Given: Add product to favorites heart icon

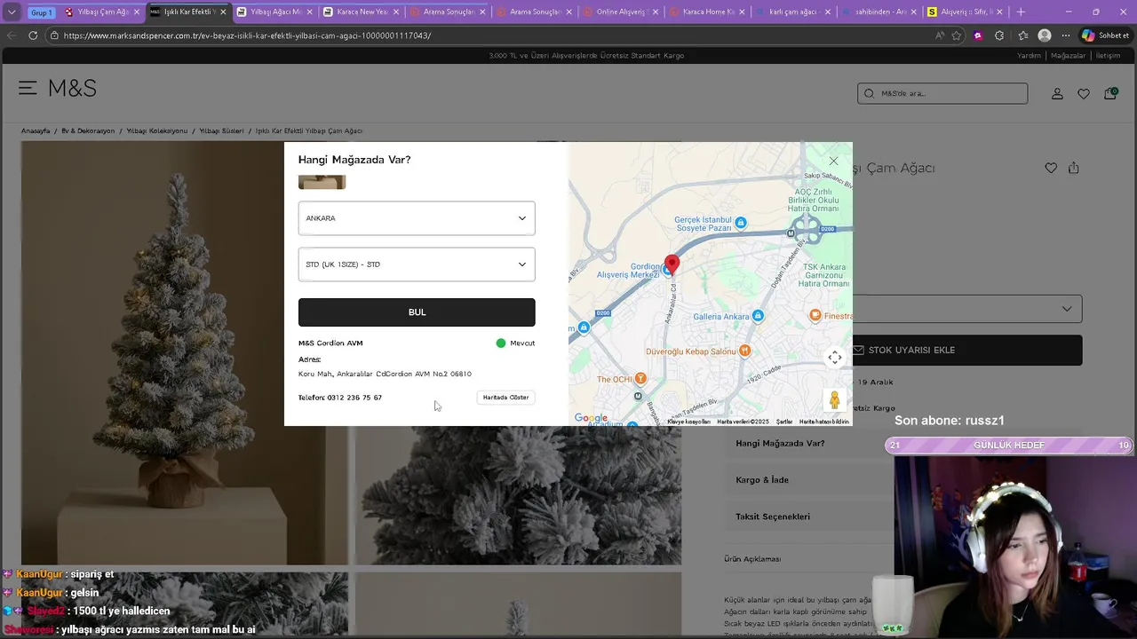Looking at the screenshot, I should [x=1051, y=168].
